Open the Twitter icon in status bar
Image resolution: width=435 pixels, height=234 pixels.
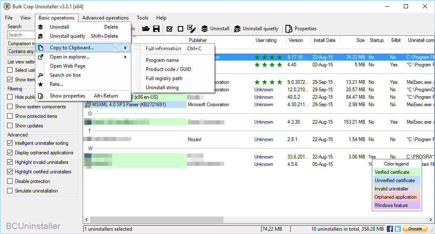click(398, 229)
